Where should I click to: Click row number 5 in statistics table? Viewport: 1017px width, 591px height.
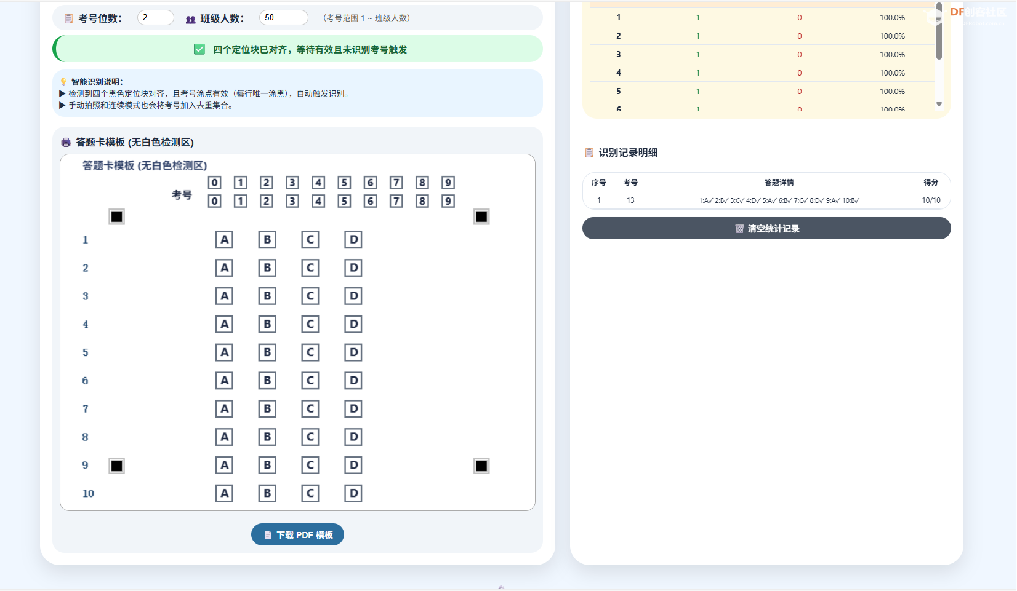click(619, 92)
